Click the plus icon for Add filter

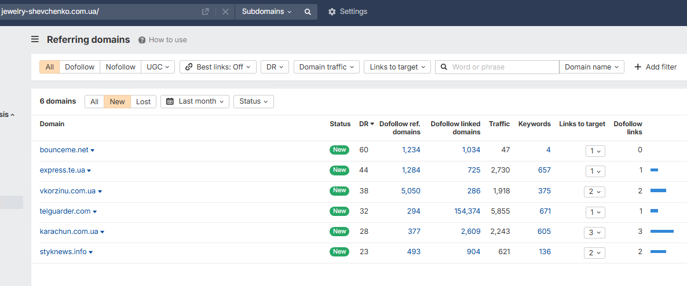(638, 67)
